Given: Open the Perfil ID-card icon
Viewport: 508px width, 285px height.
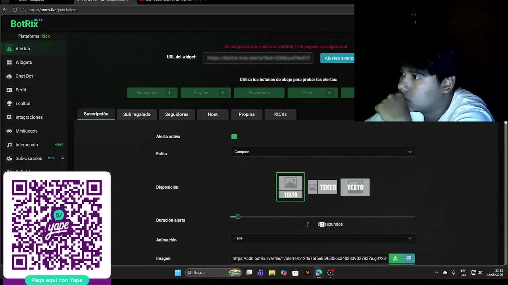Looking at the screenshot, I should (9, 90).
